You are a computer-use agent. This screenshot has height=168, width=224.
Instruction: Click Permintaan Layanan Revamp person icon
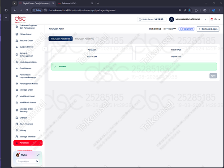[17, 76]
